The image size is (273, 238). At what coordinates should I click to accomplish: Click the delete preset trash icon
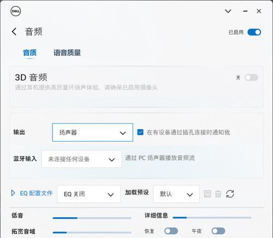(x=218, y=194)
